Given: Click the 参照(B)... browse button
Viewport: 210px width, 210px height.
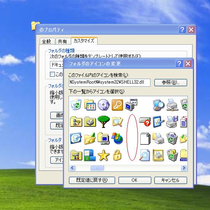Looking at the screenshot, I should tap(171, 82).
